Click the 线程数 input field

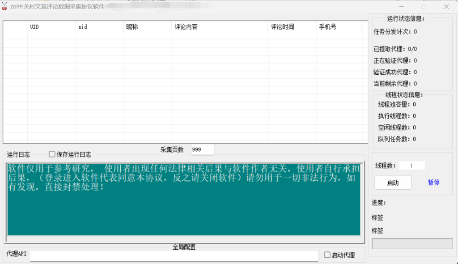click(412, 166)
